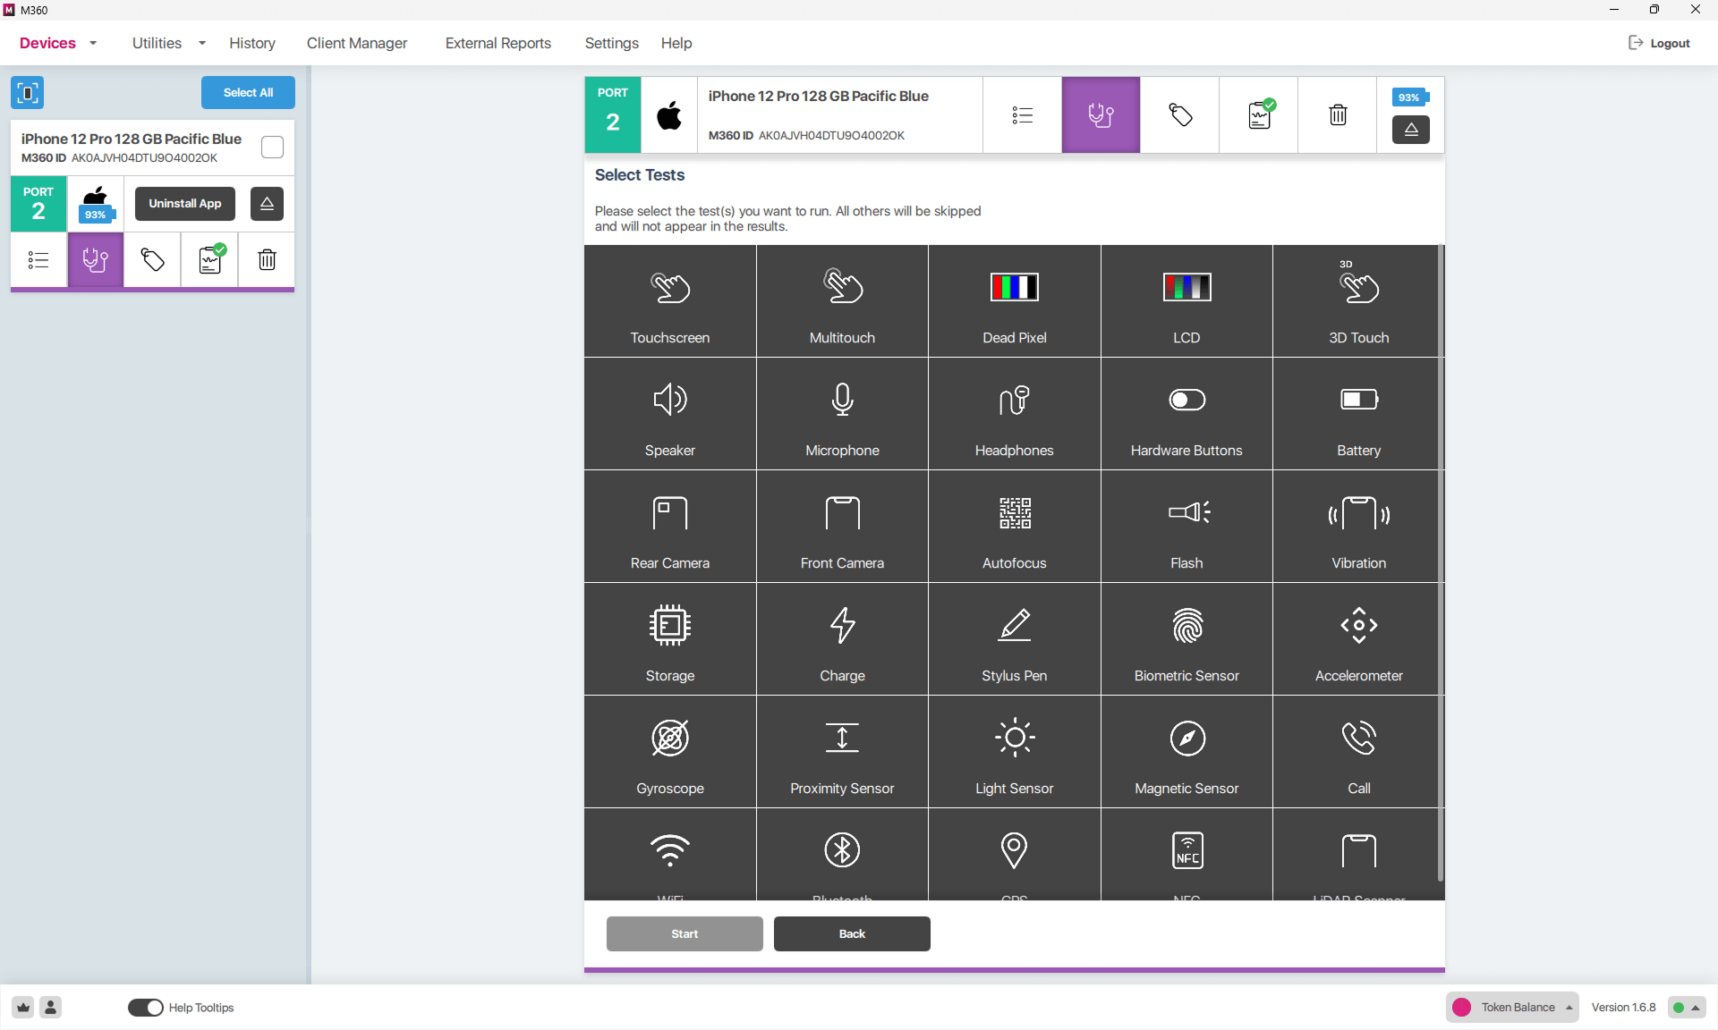Pick the Microphone test tile
The image size is (1718, 1030).
tap(842, 414)
